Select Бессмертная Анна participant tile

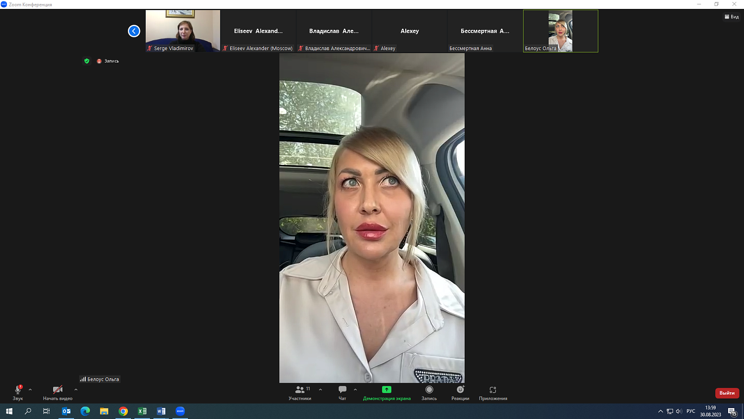pos(485,31)
